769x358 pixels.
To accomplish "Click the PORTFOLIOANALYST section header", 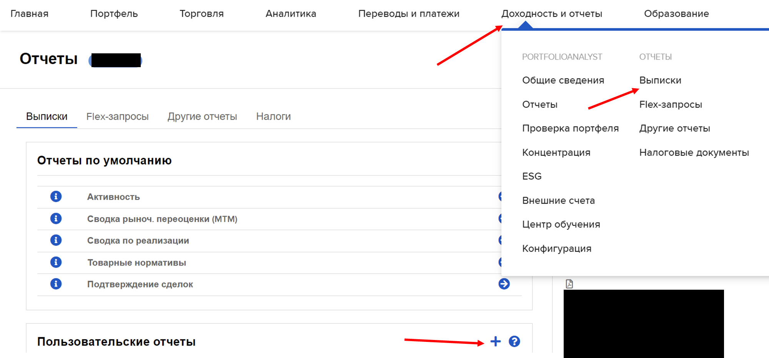I will (562, 57).
